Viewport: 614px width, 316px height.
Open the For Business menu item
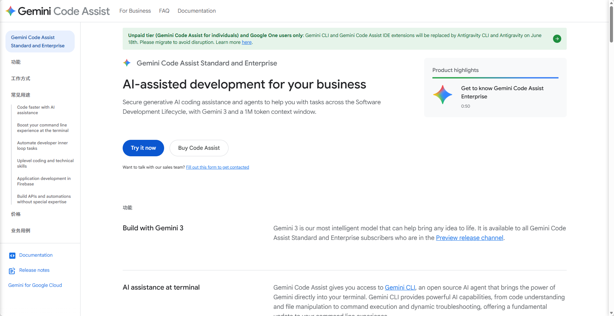[x=135, y=11]
